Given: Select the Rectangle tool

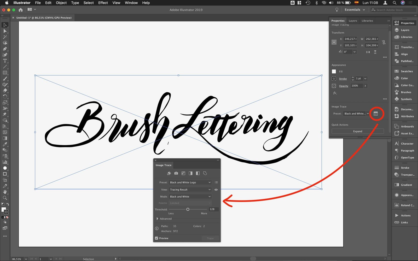Looking at the screenshot, I should 5,73.
